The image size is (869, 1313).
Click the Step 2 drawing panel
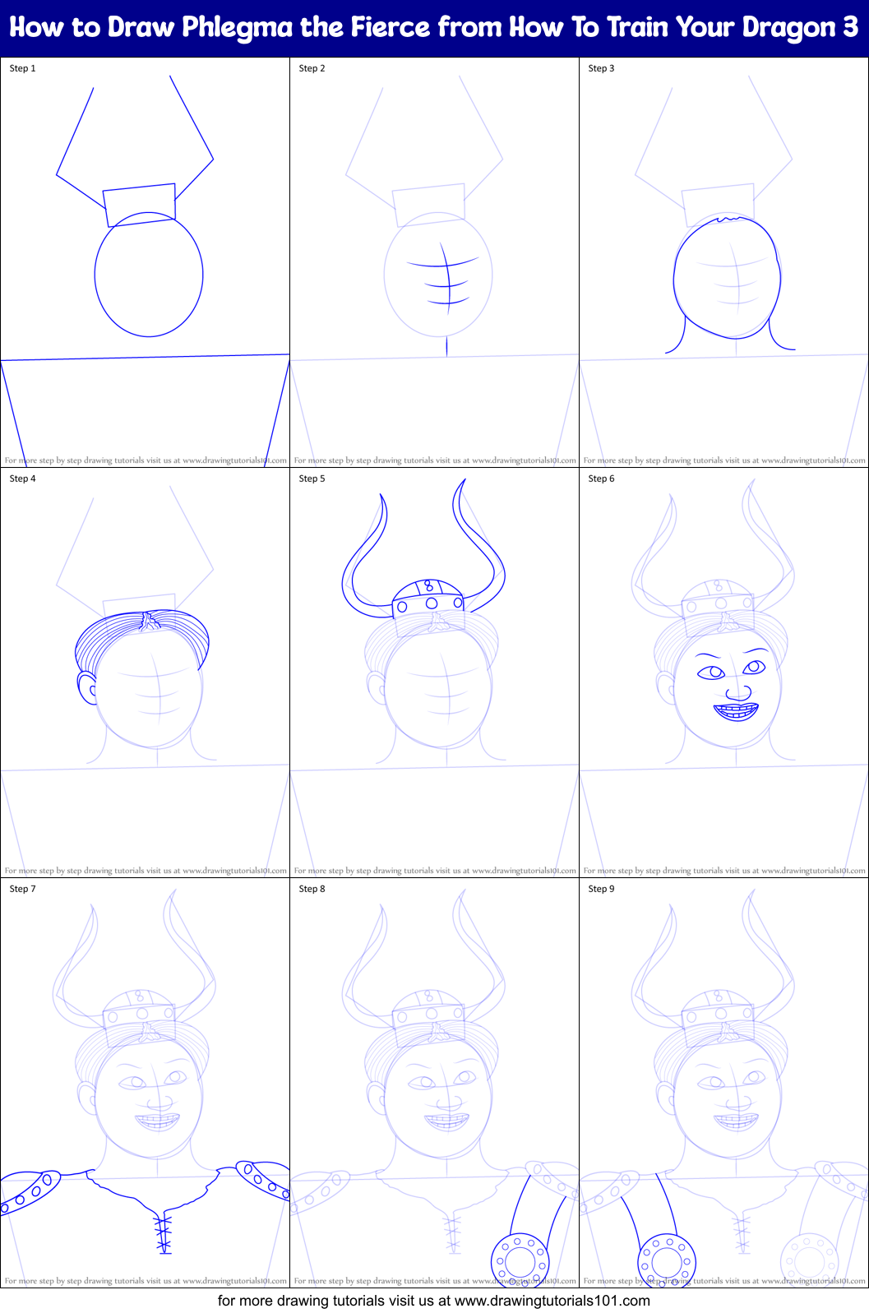434,263
